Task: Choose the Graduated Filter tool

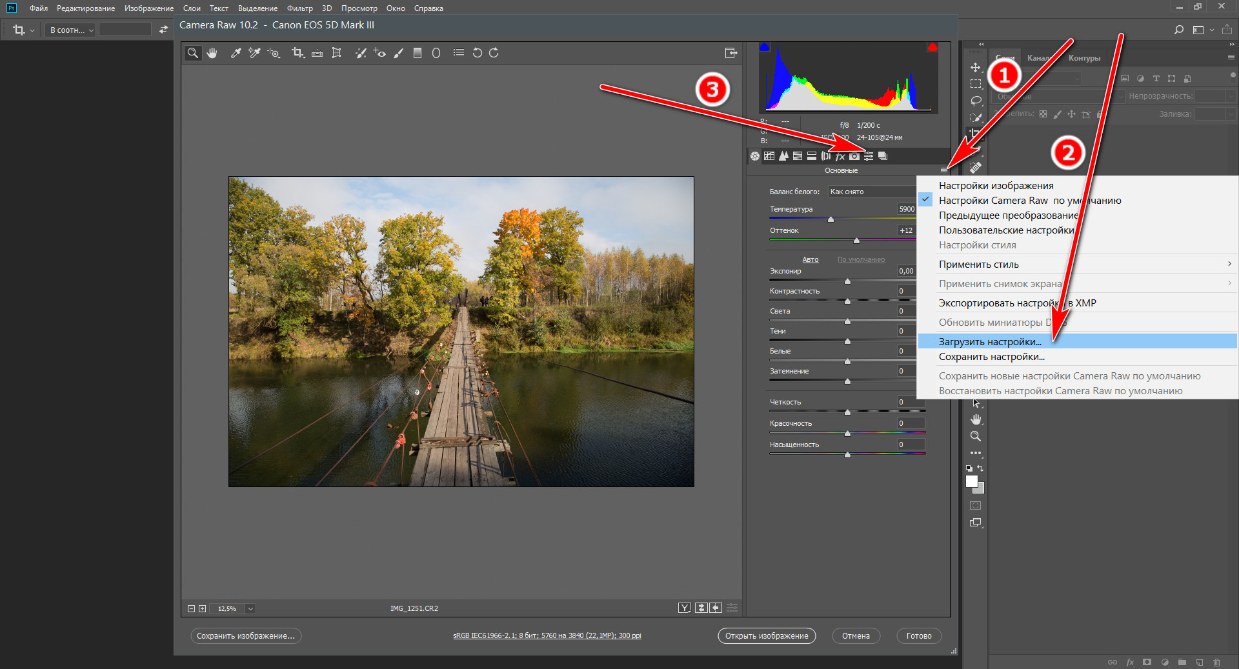Action: pos(418,53)
